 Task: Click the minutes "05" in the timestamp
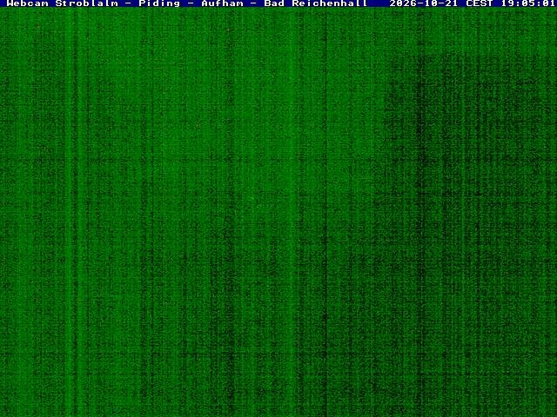528,3
